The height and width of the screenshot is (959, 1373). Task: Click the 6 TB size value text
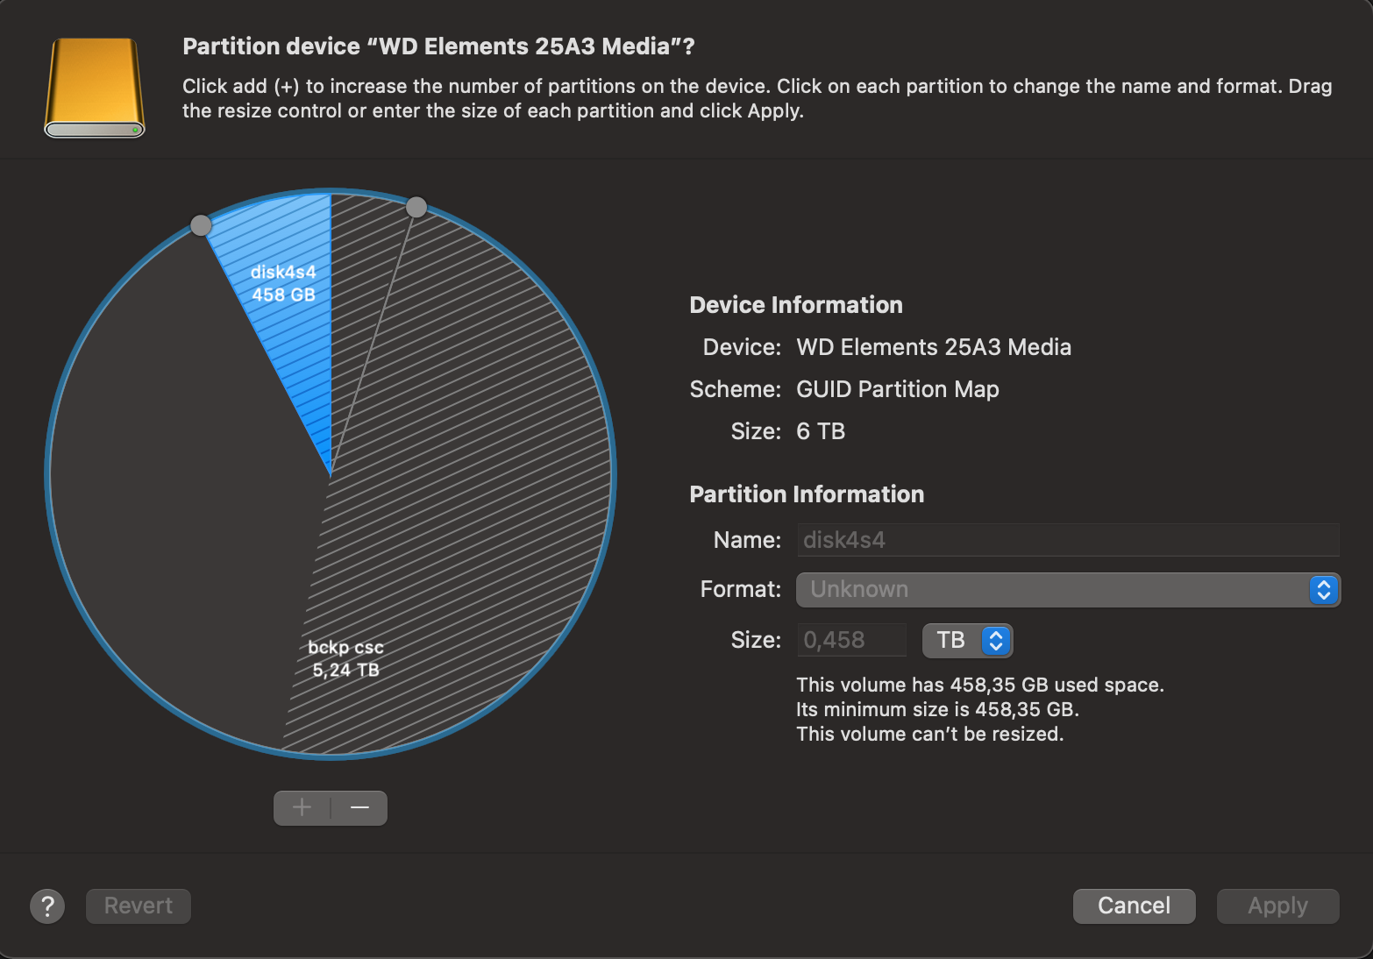point(821,430)
